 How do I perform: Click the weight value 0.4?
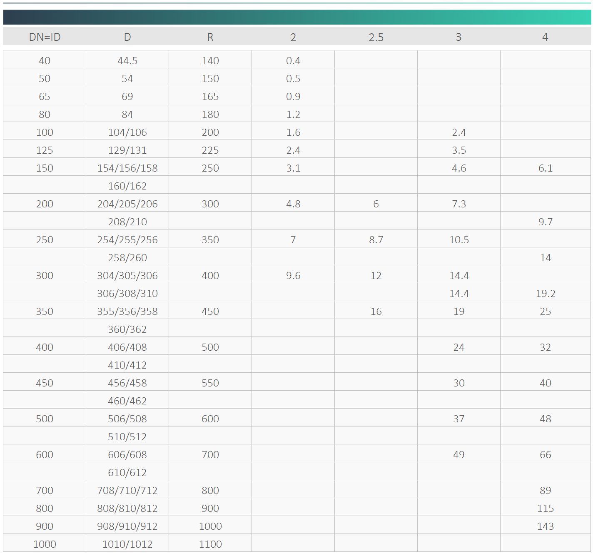(x=293, y=61)
